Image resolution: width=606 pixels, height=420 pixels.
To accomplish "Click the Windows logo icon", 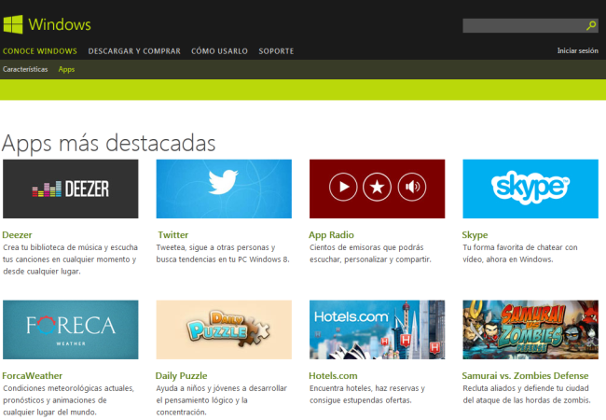I will tap(13, 24).
